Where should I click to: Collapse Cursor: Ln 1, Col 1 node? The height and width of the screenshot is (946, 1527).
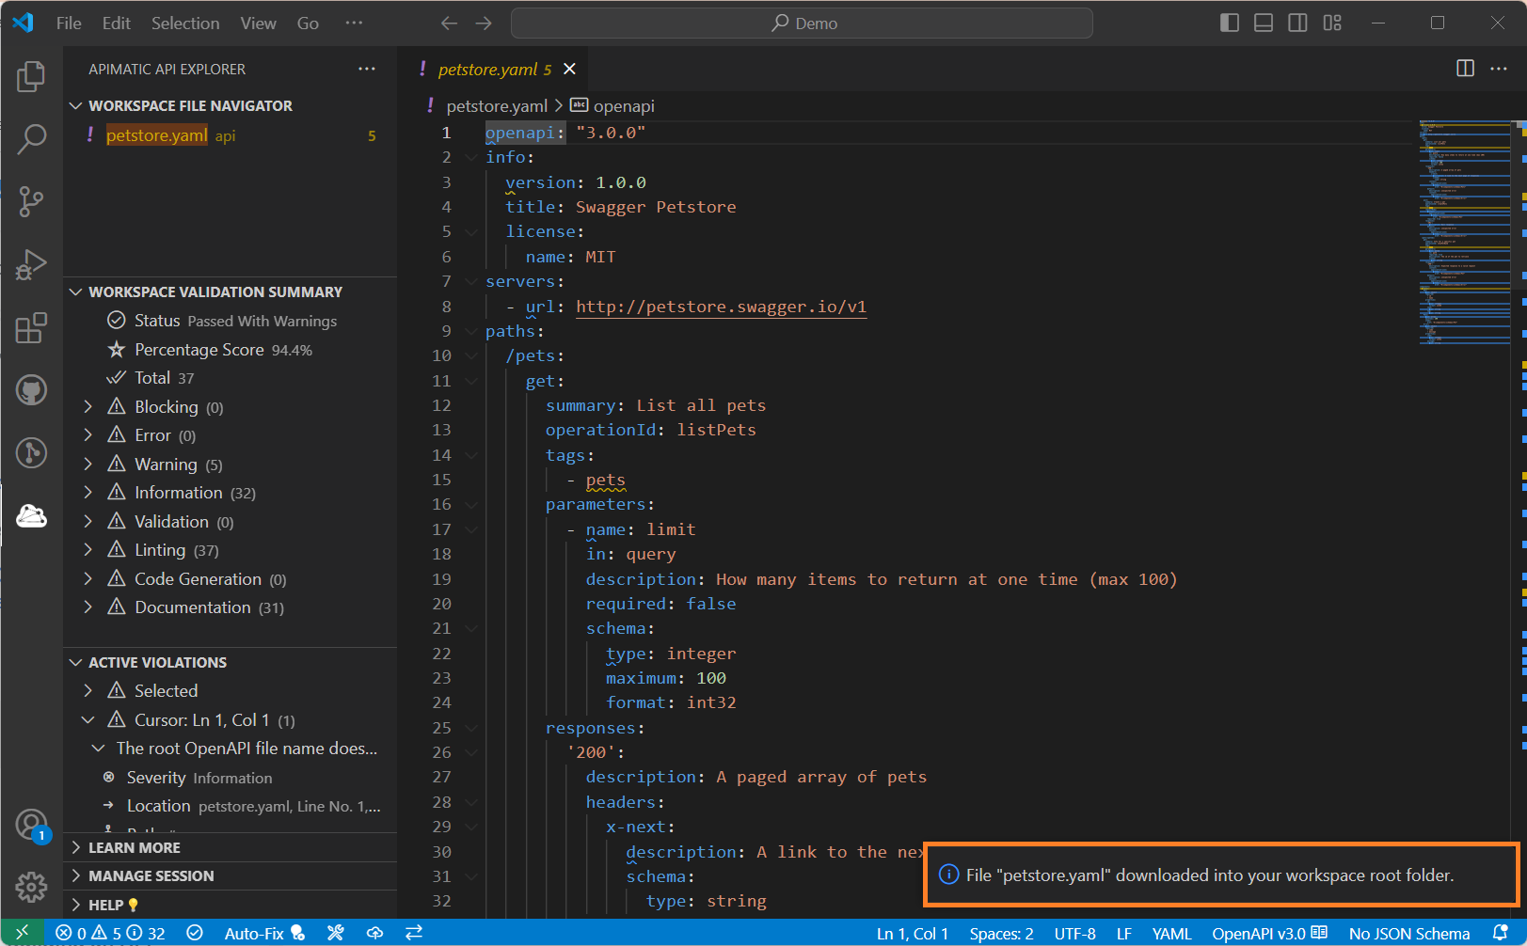(x=88, y=719)
